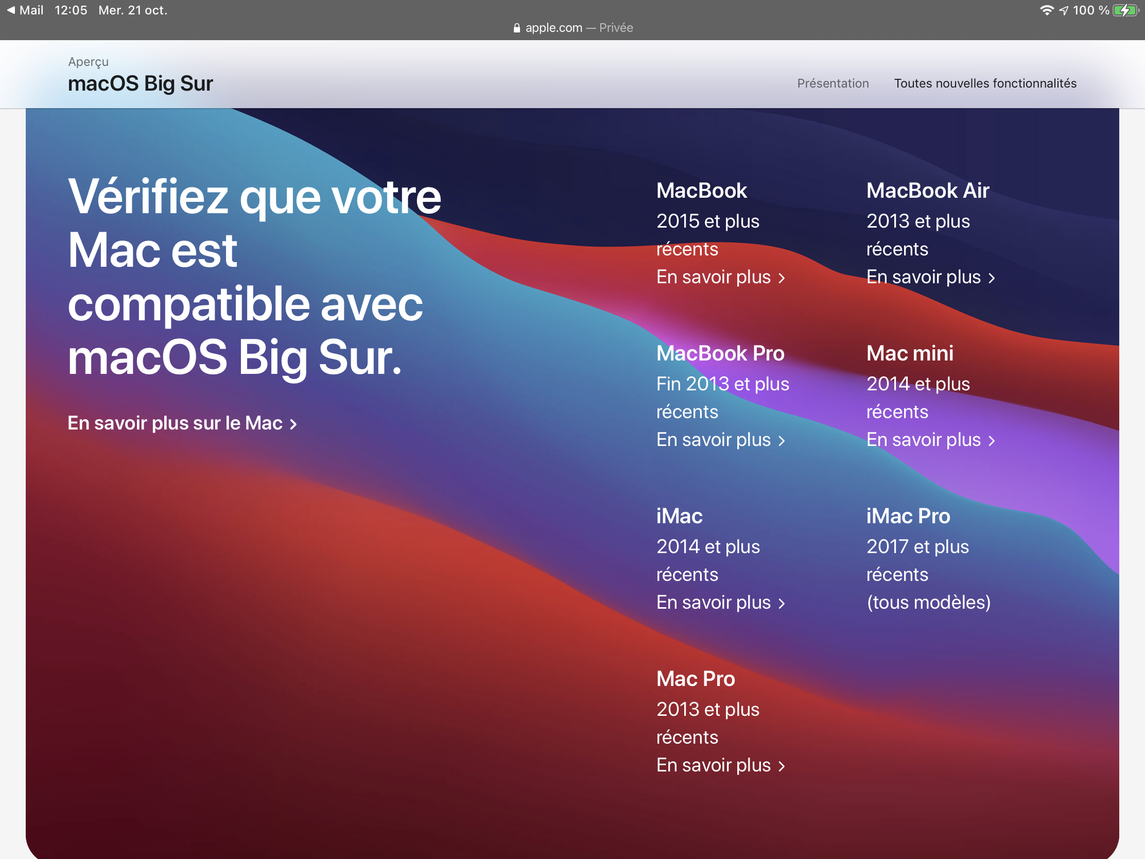Tap the 12:05 clock in the status bar

(71, 10)
